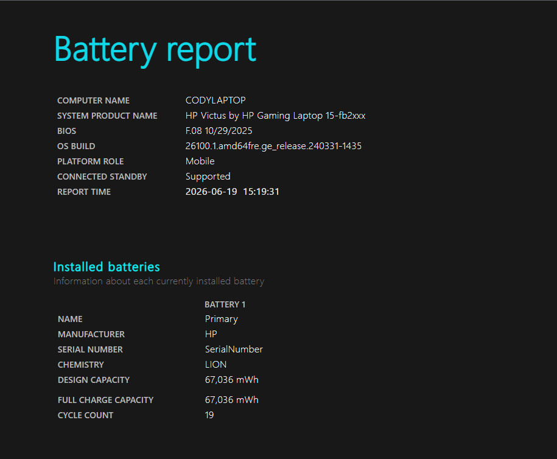Click the computer name value 'CODYLAPTOP'
This screenshot has width=557, height=459.
[215, 100]
